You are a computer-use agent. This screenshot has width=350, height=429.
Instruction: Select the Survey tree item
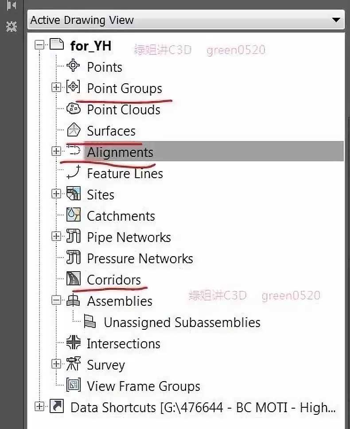[x=106, y=365]
